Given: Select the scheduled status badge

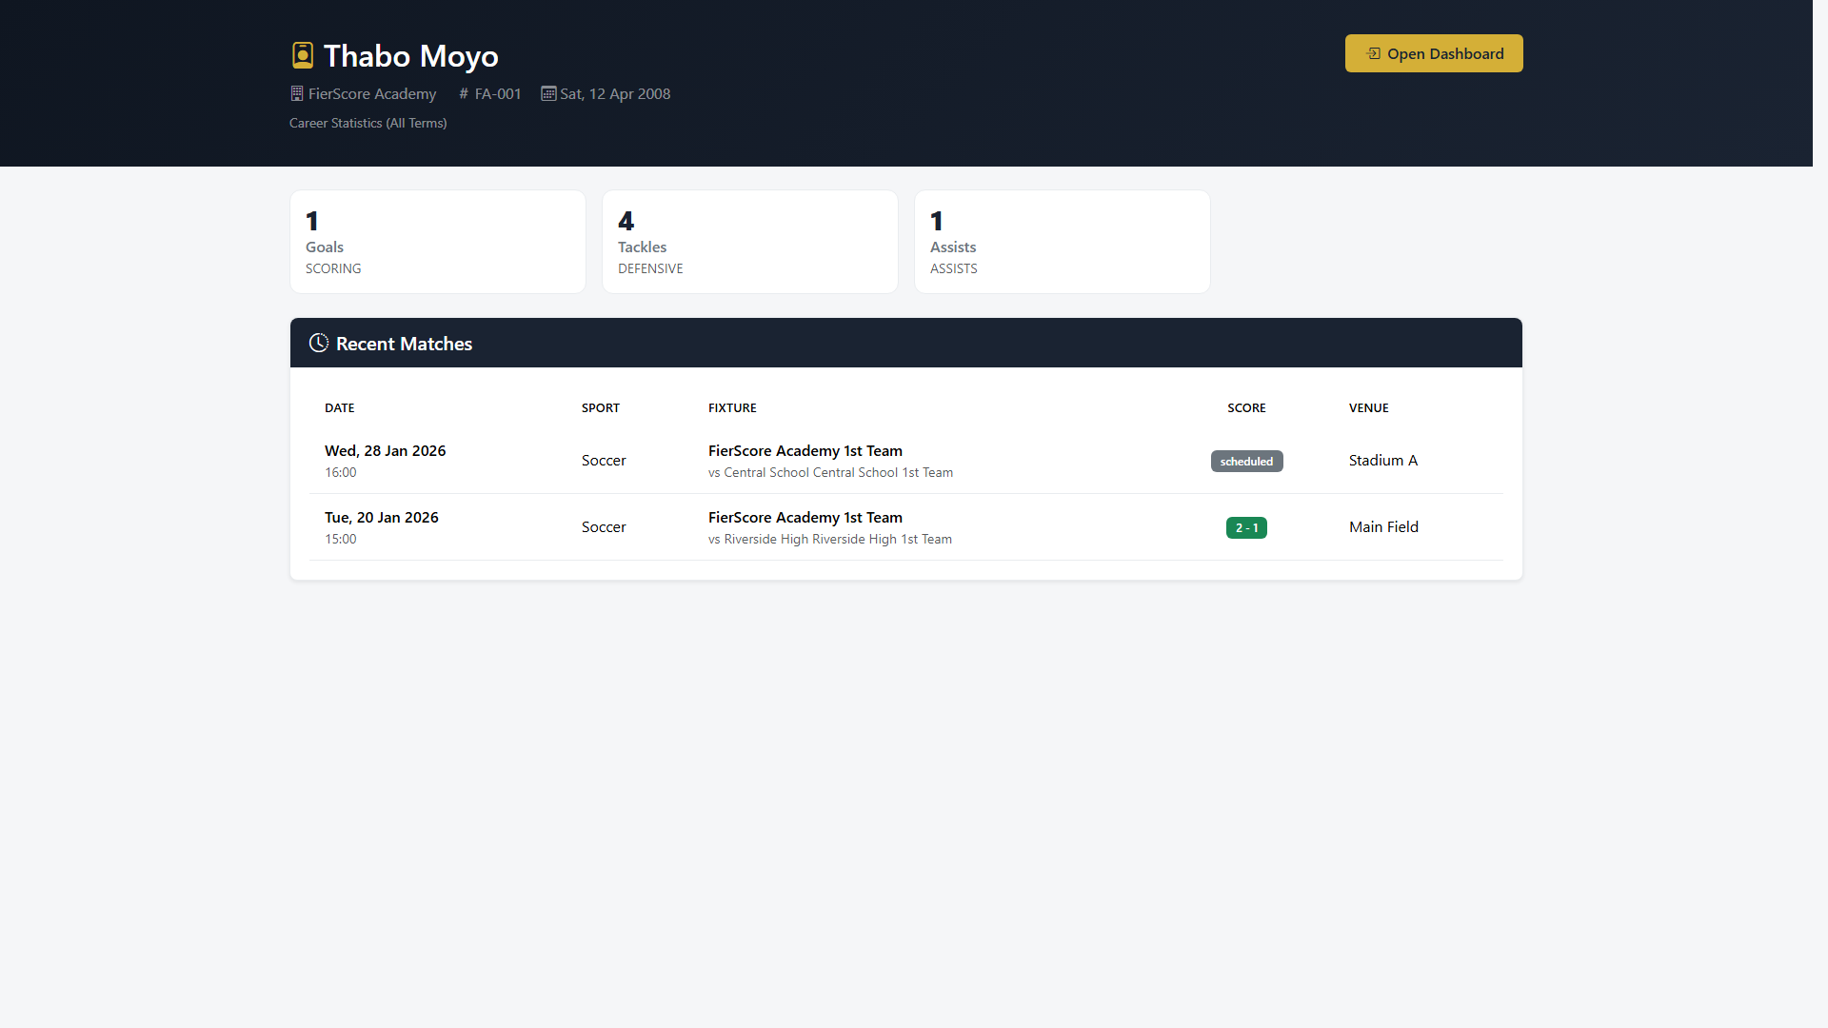Looking at the screenshot, I should pos(1246,461).
